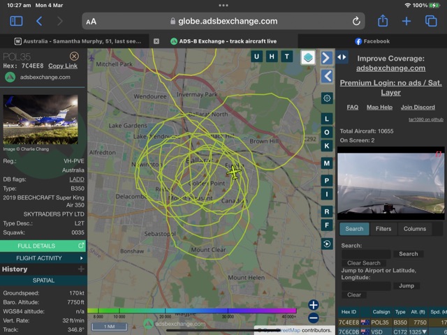Click the history replay icon
Viewport: 447px width, 335px height.
(326, 244)
